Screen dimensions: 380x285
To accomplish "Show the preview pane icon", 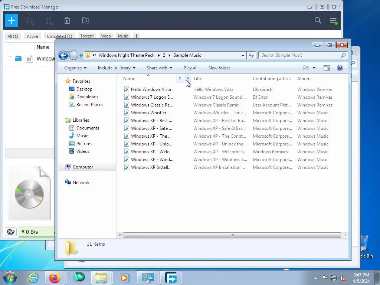I will pos(327,68).
